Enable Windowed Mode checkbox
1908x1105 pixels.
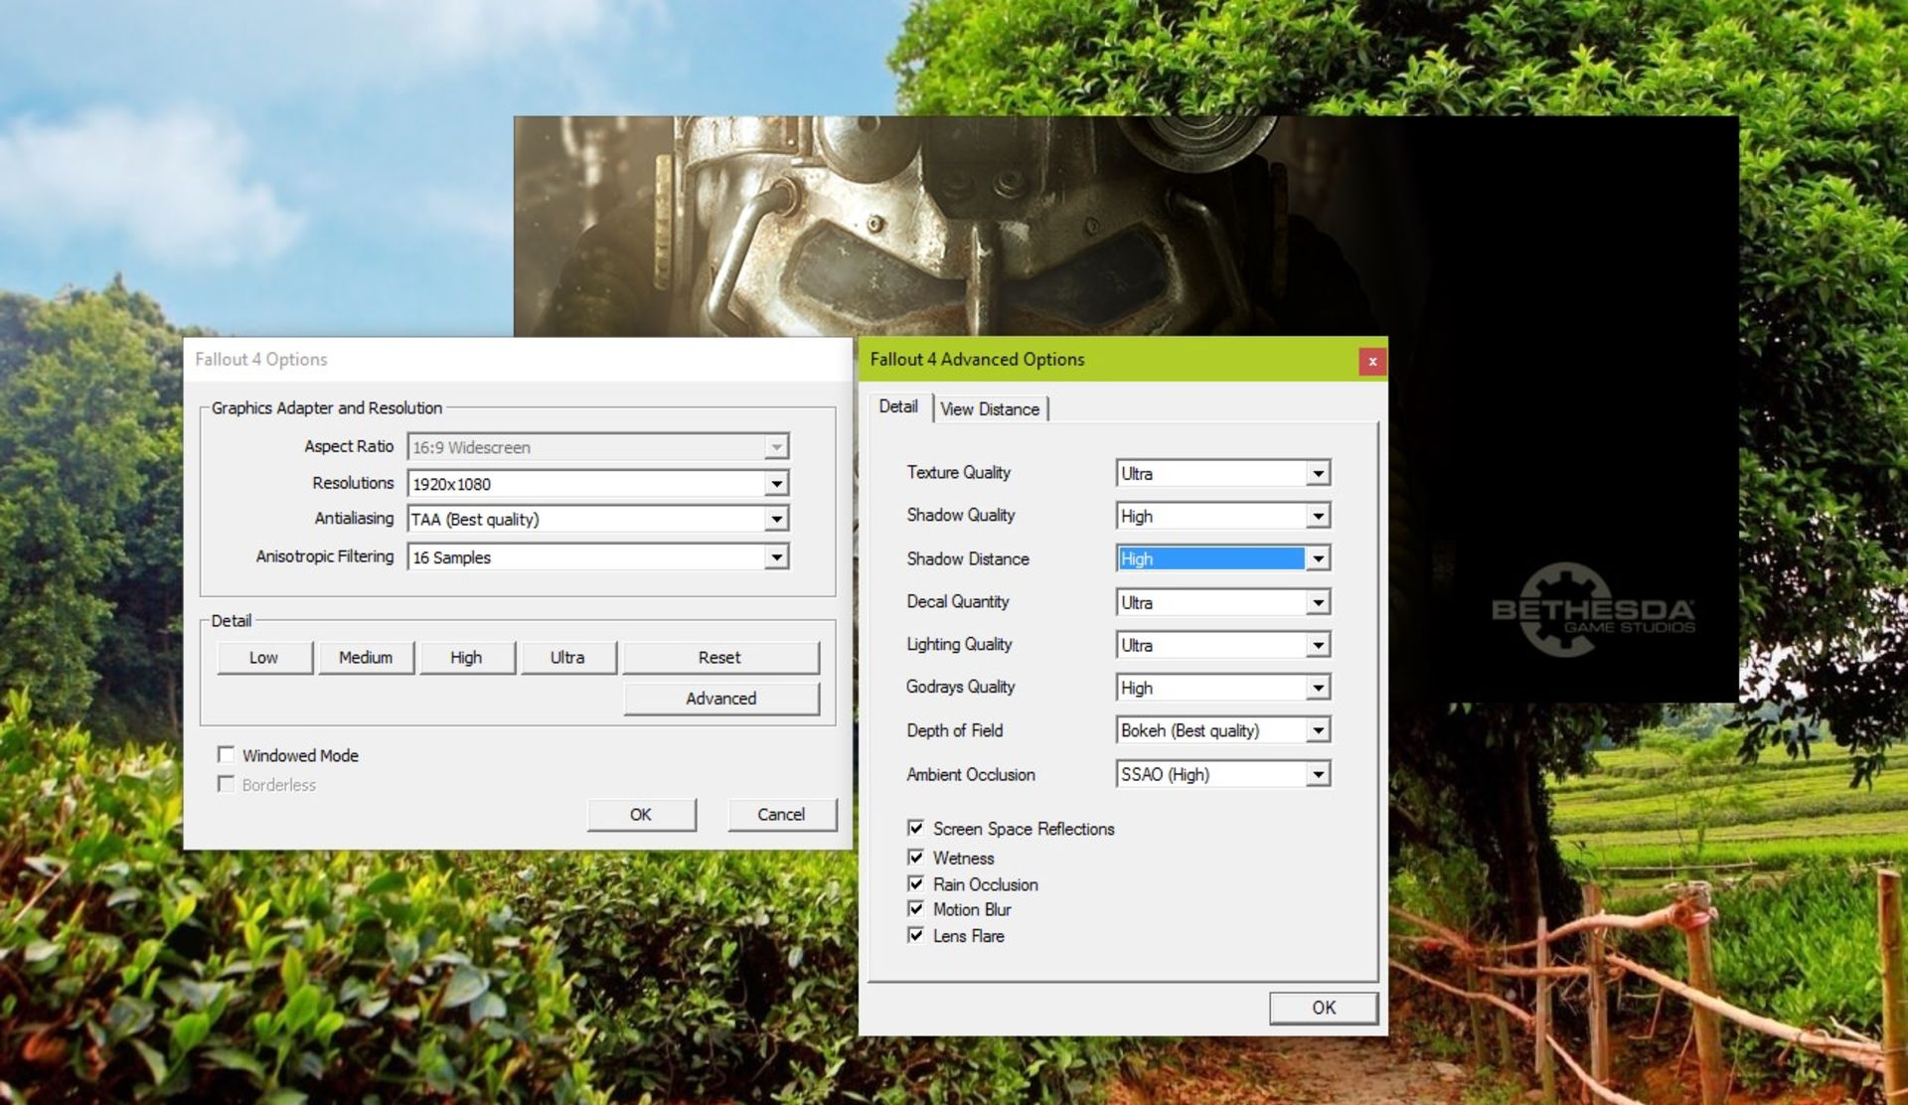point(227,755)
